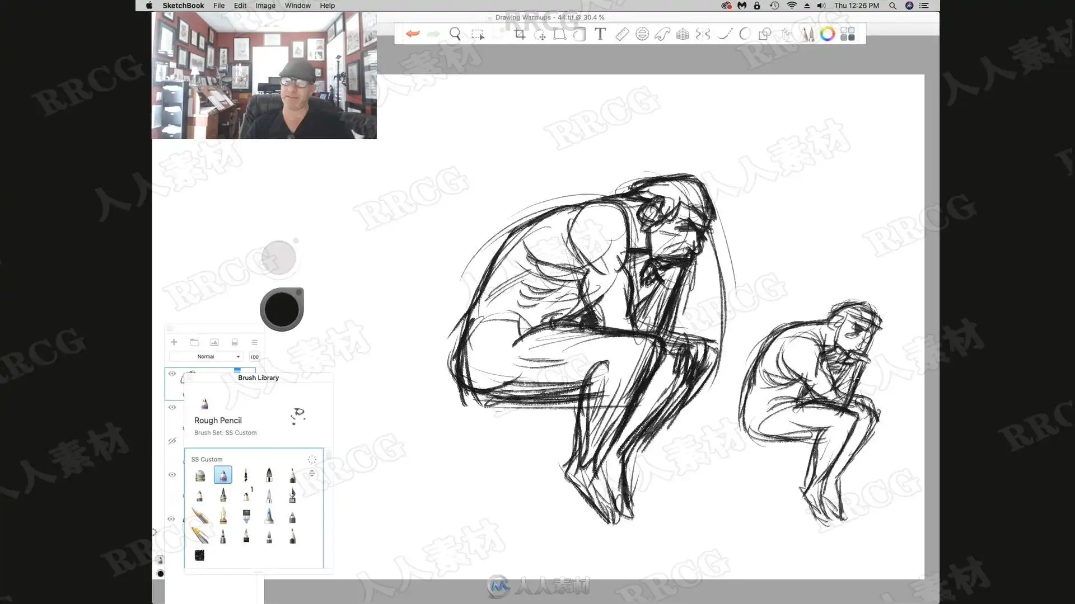1075x604 pixels.
Task: Click the layer opacity field showing 100
Action: [x=254, y=357]
